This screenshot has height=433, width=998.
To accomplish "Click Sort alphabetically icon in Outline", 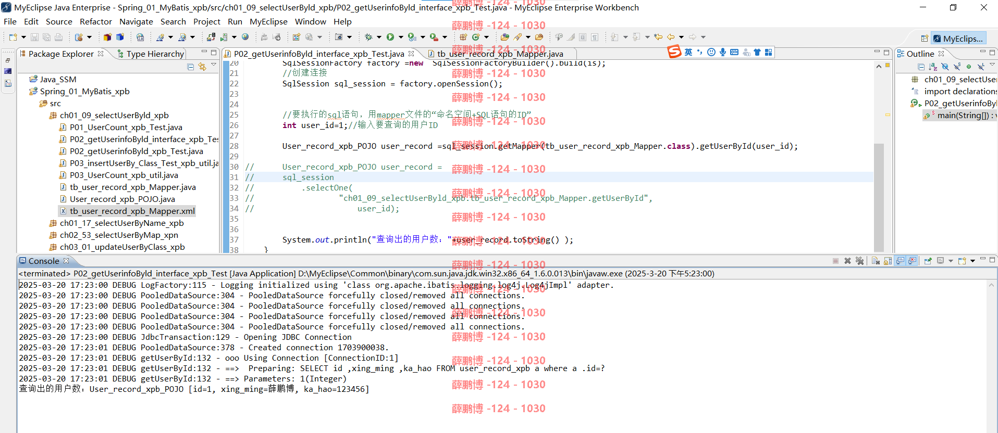I will pos(933,67).
